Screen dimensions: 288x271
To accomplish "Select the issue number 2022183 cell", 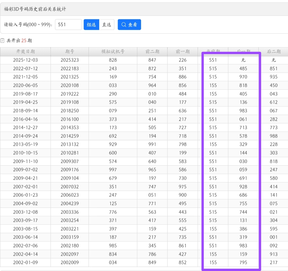I will 70,69.
